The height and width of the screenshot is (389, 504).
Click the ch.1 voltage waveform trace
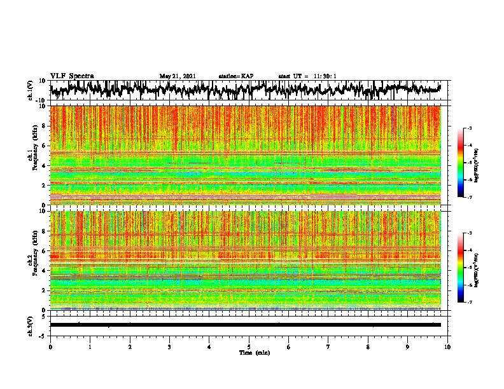coord(246,90)
